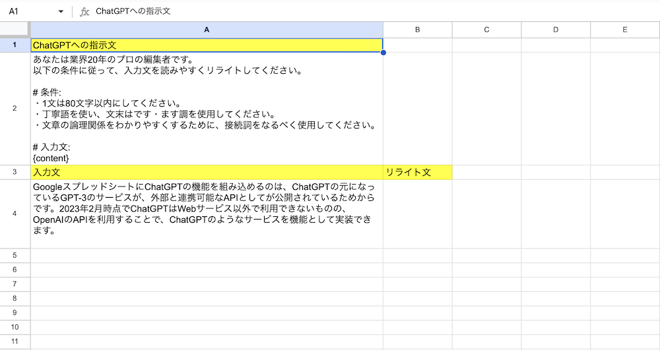Click cell A4 with the Googleスプレッドシート paragraph
The image size is (660, 350).
coord(207,214)
